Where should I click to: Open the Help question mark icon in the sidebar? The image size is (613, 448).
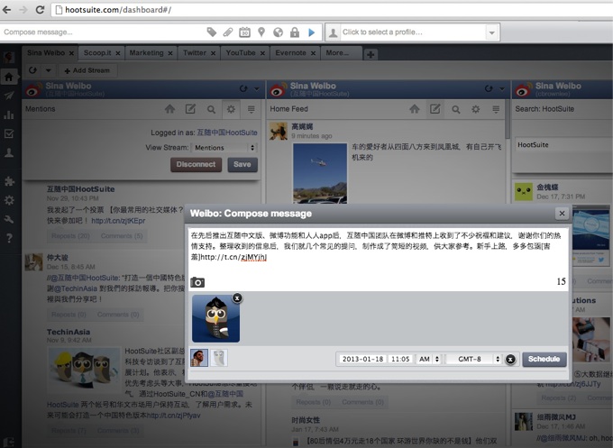pyautogui.click(x=9, y=238)
